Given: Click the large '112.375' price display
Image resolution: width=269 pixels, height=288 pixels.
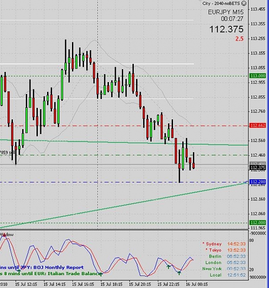Looking at the screenshot, I should pyautogui.click(x=227, y=29).
